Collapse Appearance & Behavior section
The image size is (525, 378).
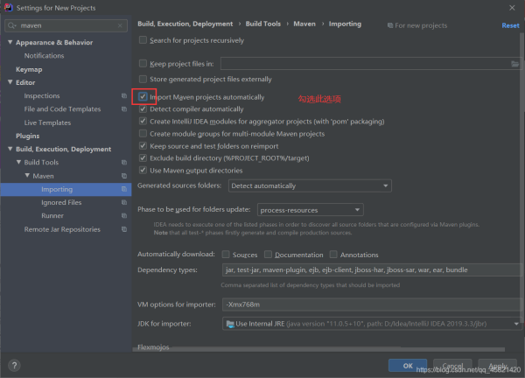[10, 42]
